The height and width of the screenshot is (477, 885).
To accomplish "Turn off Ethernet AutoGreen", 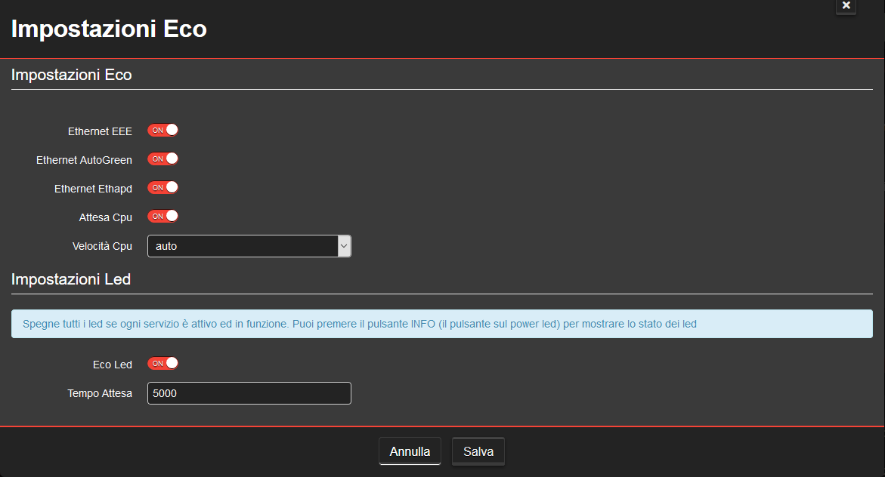I will (162, 158).
